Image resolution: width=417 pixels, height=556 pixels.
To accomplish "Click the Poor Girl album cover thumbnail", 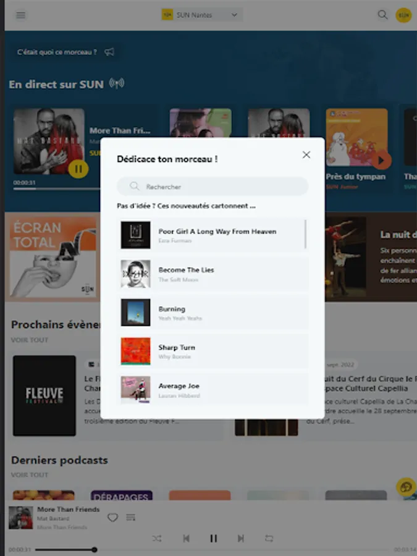I will (x=135, y=235).
